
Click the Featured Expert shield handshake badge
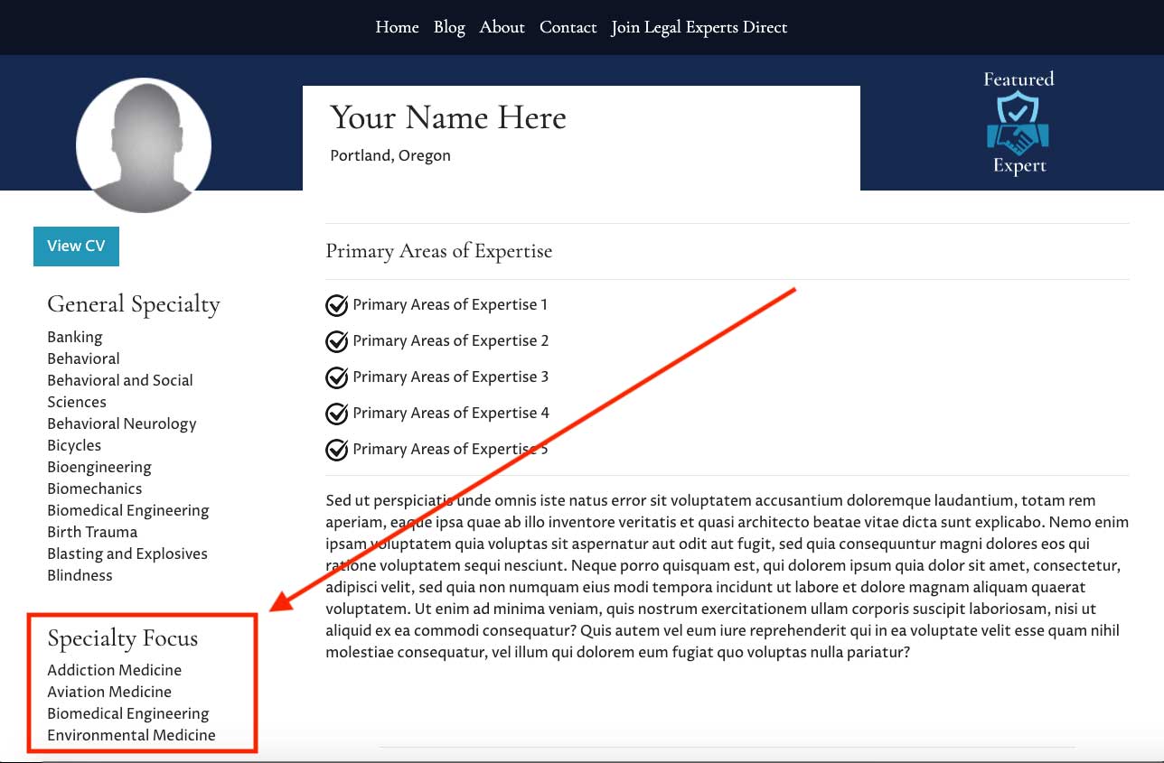[x=1018, y=122]
